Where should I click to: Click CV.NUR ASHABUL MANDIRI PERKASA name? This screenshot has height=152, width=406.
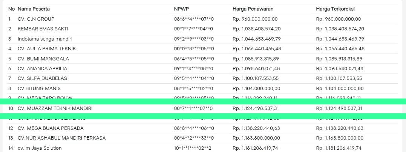click(x=61, y=138)
